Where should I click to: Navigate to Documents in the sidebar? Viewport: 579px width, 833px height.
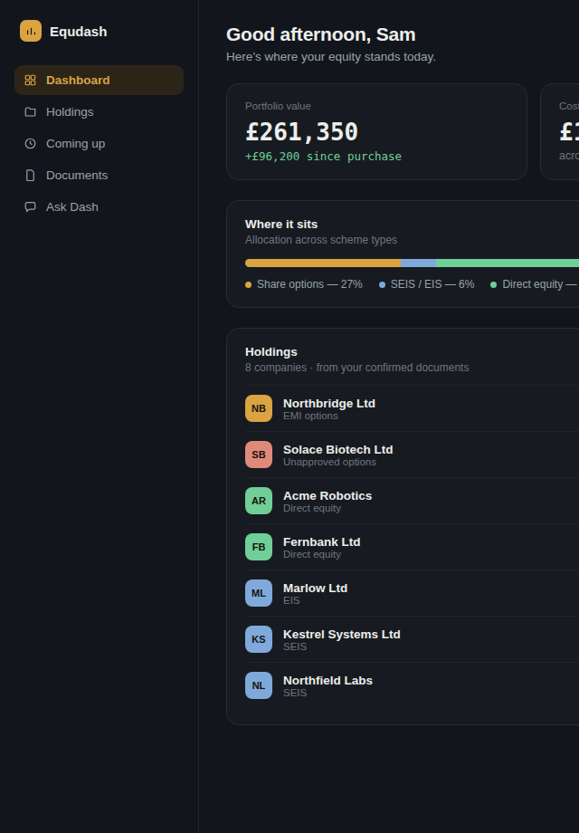(100, 176)
